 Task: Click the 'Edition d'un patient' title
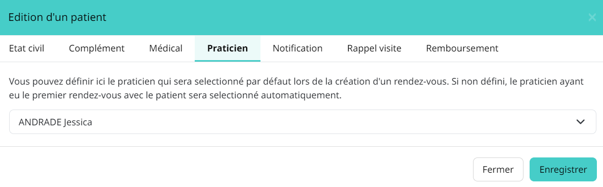click(57, 17)
